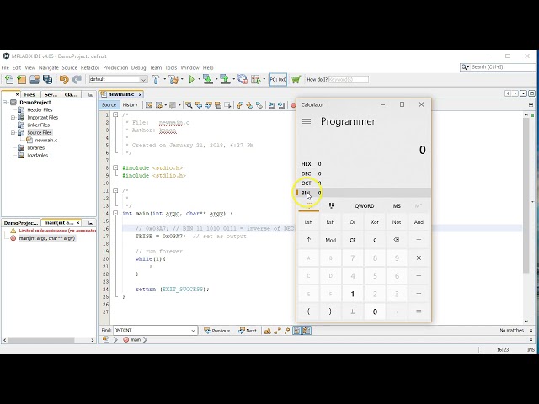Click the Clean and Build icon
The image size is (539, 404).
pyautogui.click(x=174, y=80)
